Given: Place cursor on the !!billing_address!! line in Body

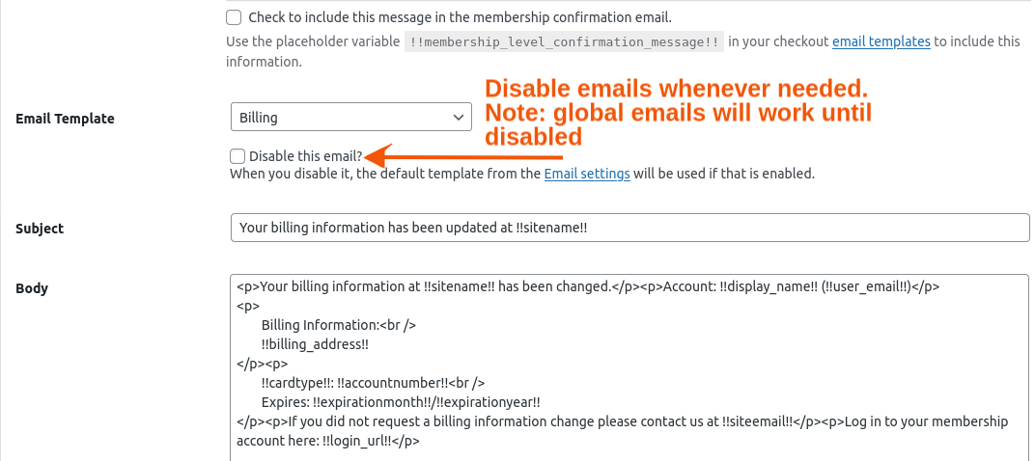Looking at the screenshot, I should coord(316,344).
